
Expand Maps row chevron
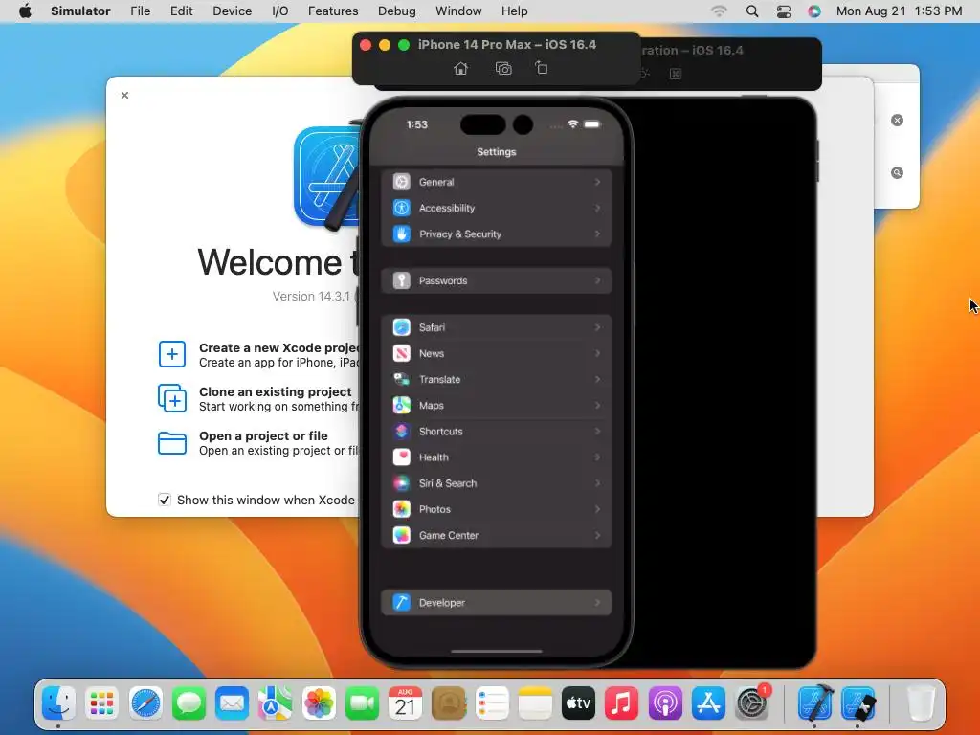pos(597,405)
